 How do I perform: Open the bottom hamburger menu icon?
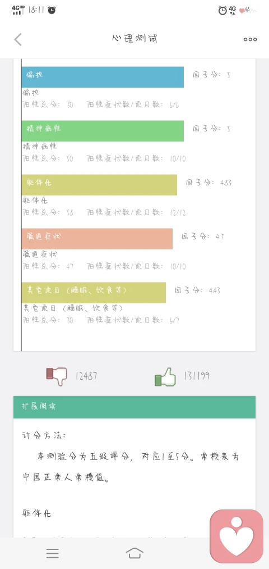point(53,553)
